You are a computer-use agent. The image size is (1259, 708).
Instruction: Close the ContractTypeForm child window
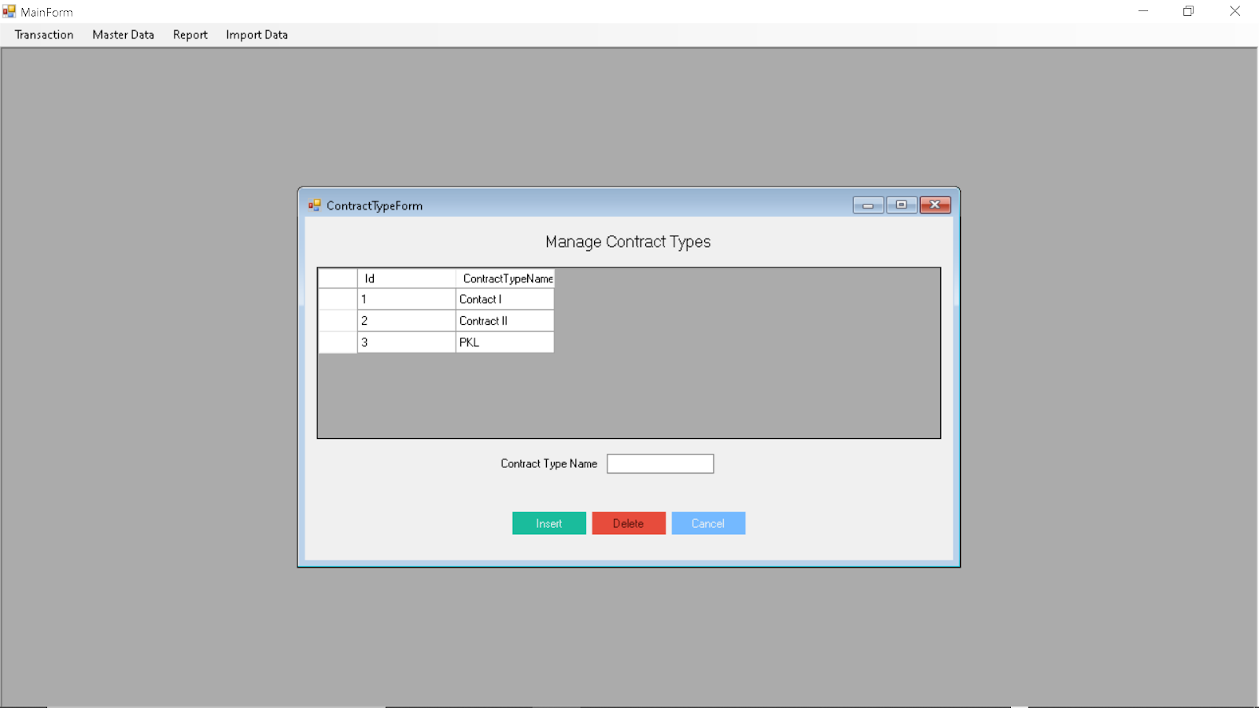click(x=936, y=205)
